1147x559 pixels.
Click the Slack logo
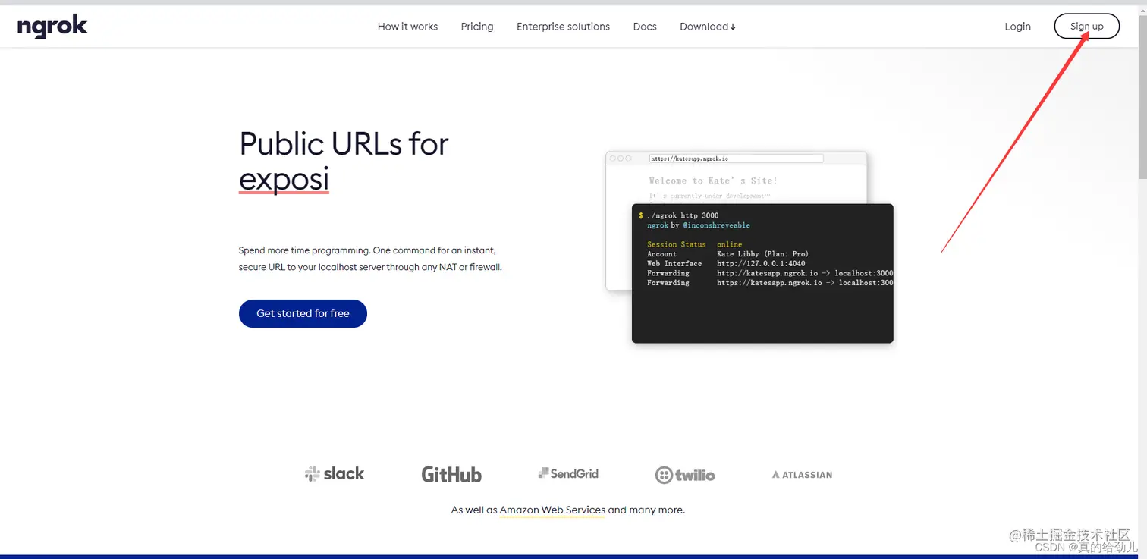(x=335, y=474)
